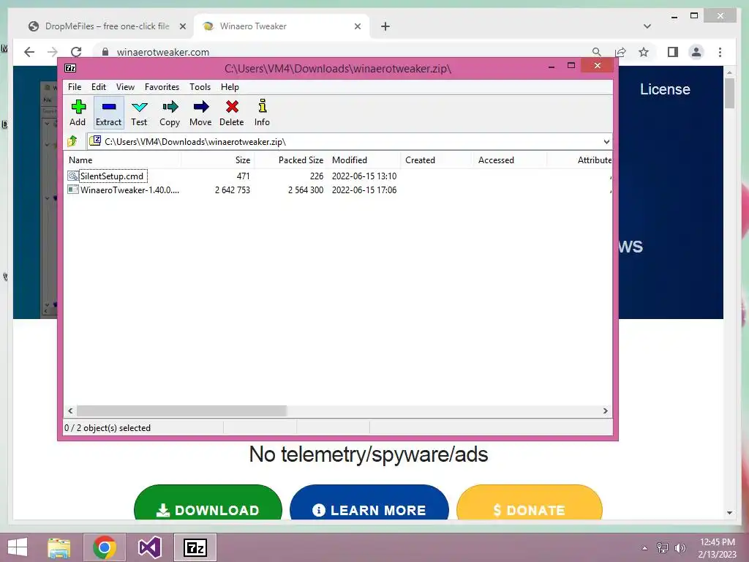
Task: Open the View menu
Action: (x=125, y=87)
